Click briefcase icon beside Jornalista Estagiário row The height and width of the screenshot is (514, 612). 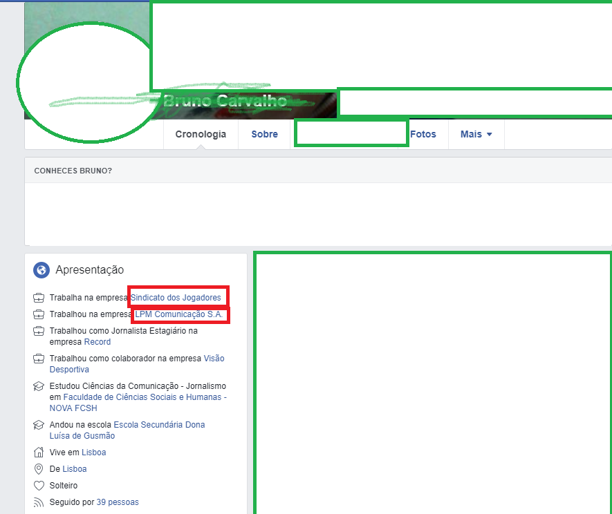39,331
